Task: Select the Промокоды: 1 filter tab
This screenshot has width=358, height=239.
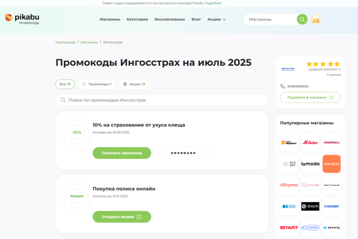Action: click(97, 84)
